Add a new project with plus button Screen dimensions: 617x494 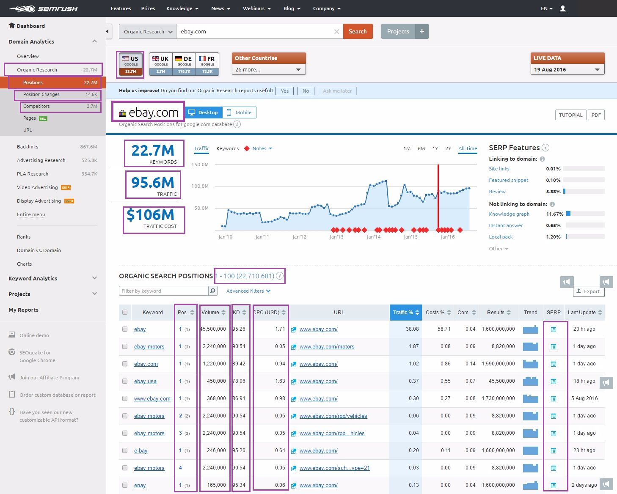point(421,31)
